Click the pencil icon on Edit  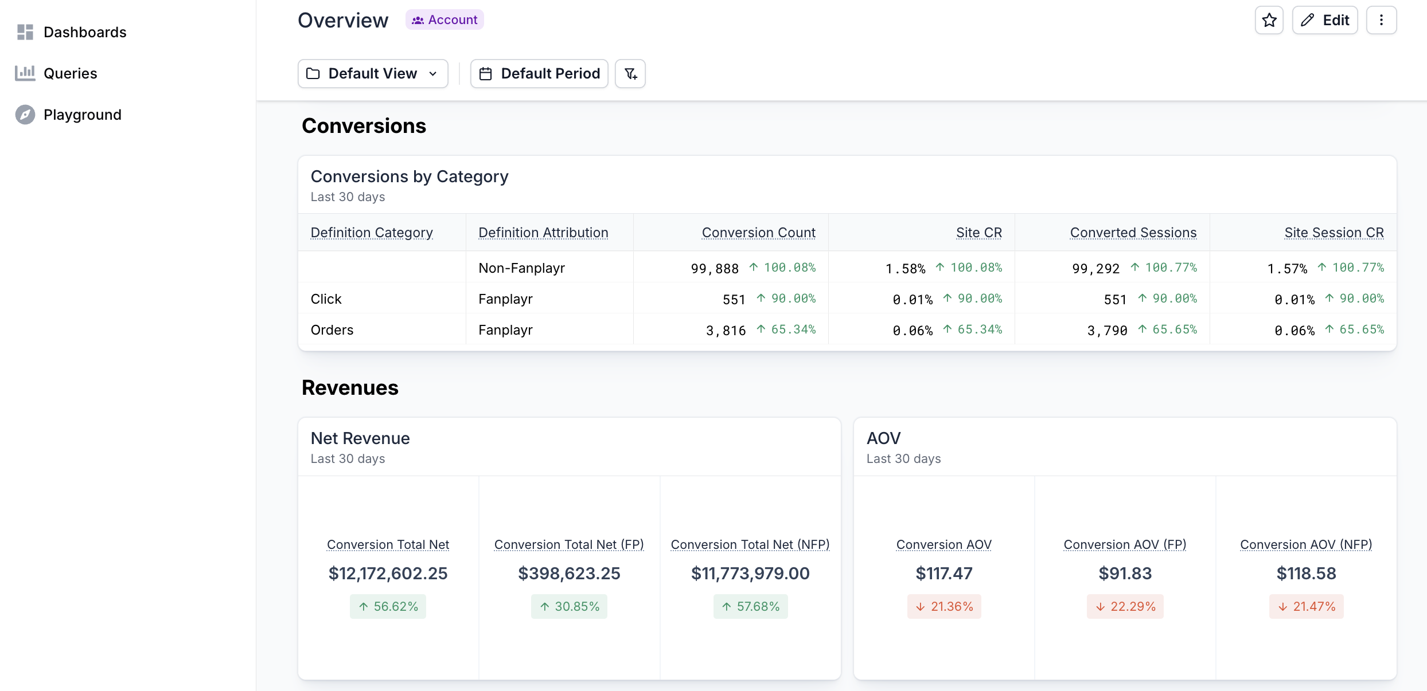[x=1308, y=21]
